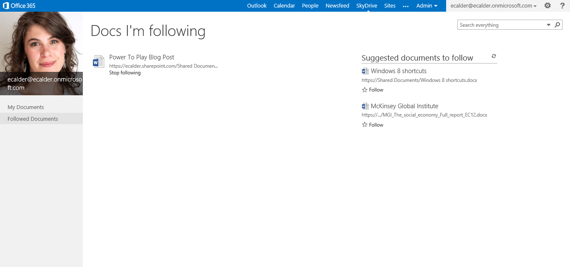Go to Outlook
The height and width of the screenshot is (267, 570).
coord(257,6)
